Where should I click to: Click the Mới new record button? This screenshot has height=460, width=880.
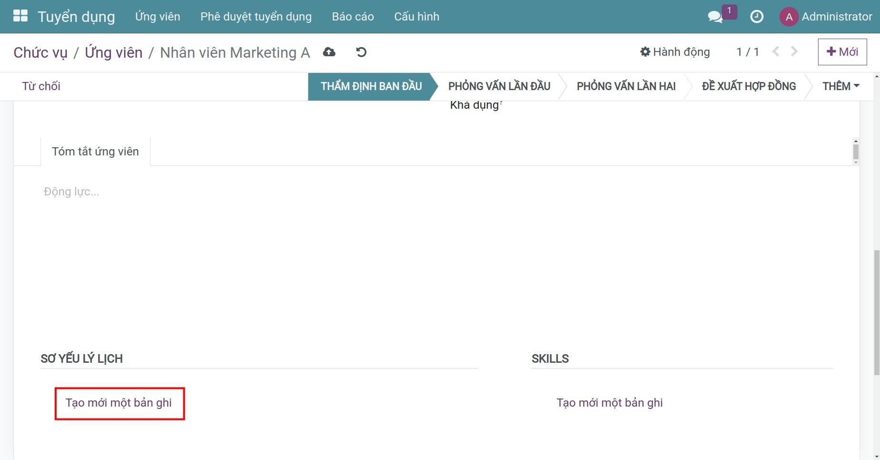pyautogui.click(x=842, y=51)
